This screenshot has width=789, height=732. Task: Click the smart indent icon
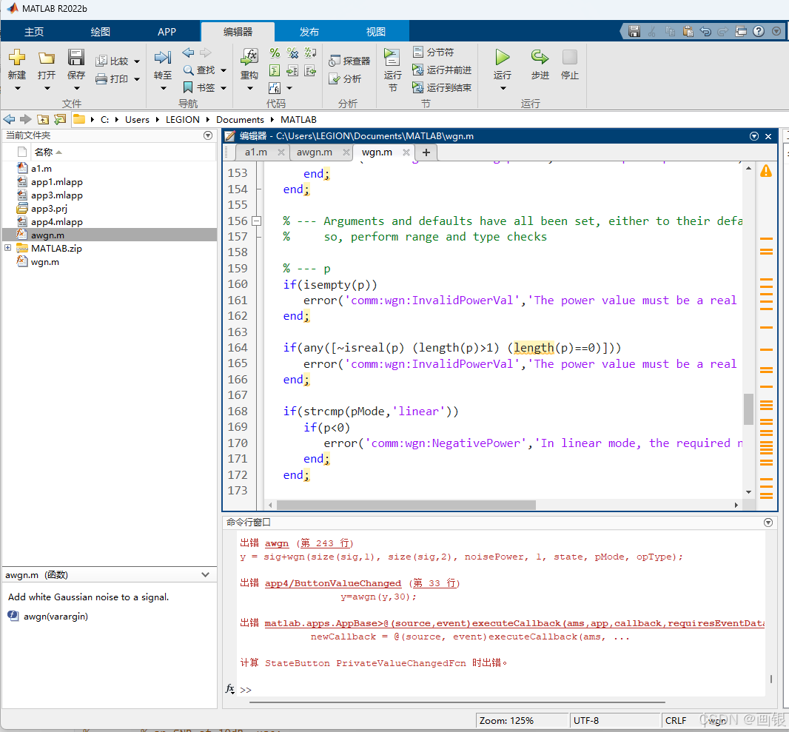[x=275, y=70]
